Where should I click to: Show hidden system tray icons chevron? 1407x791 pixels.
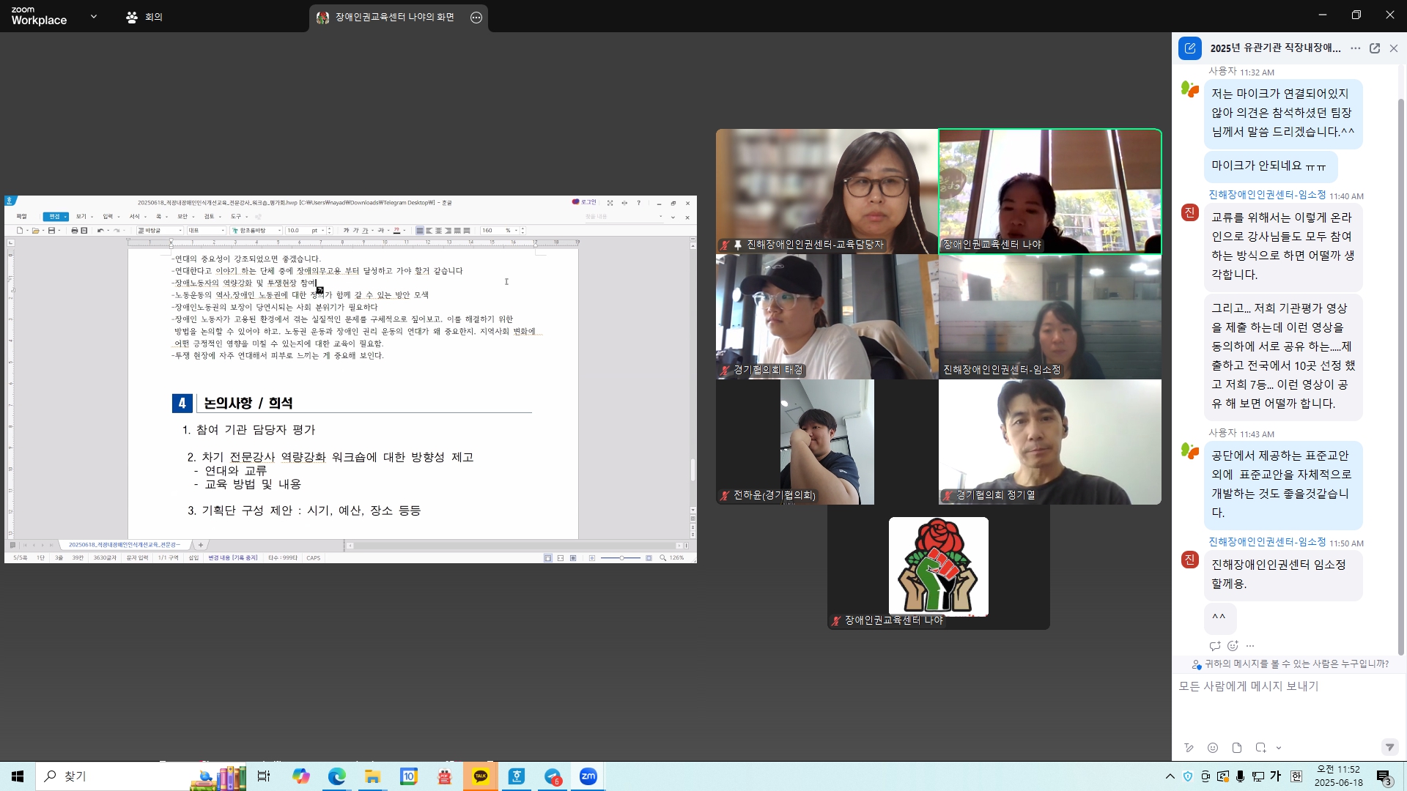click(1170, 776)
